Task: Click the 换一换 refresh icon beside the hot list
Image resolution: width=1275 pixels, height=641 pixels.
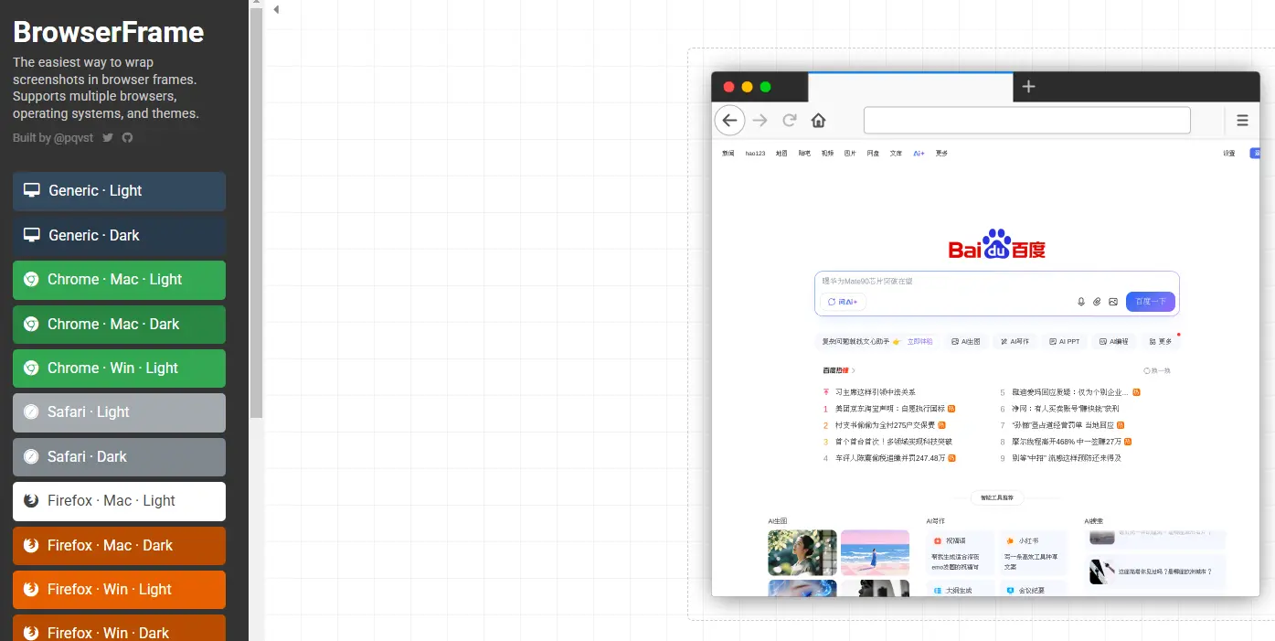Action: tap(1145, 369)
